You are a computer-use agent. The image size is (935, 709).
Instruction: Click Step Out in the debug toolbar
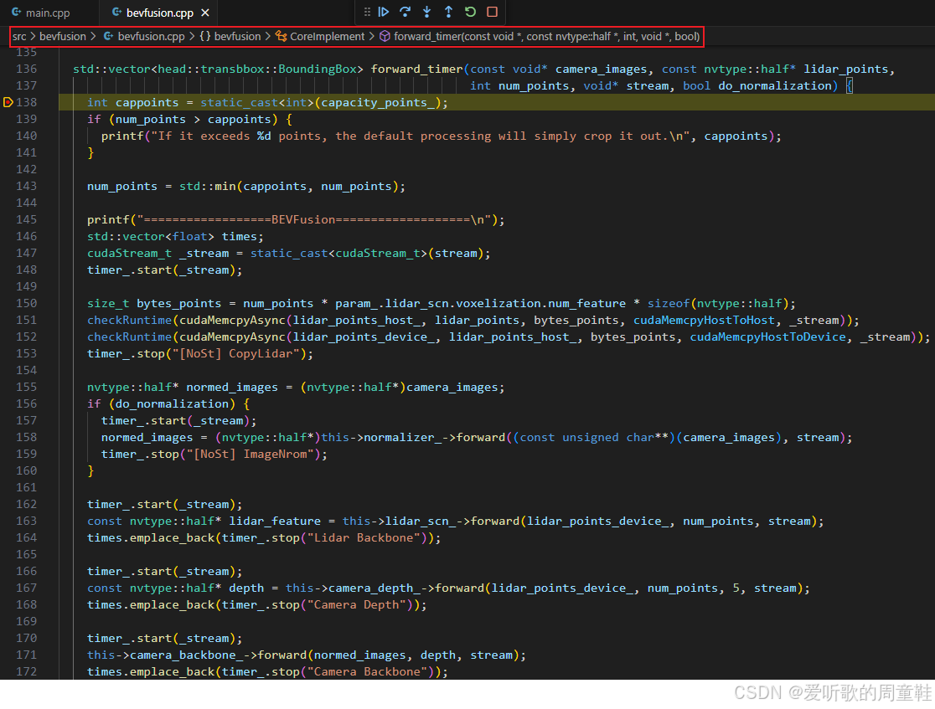(447, 12)
